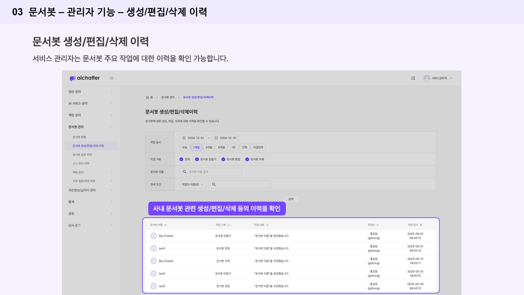Click the user profile avatar icon
This screenshot has width=524, height=295.
point(426,78)
